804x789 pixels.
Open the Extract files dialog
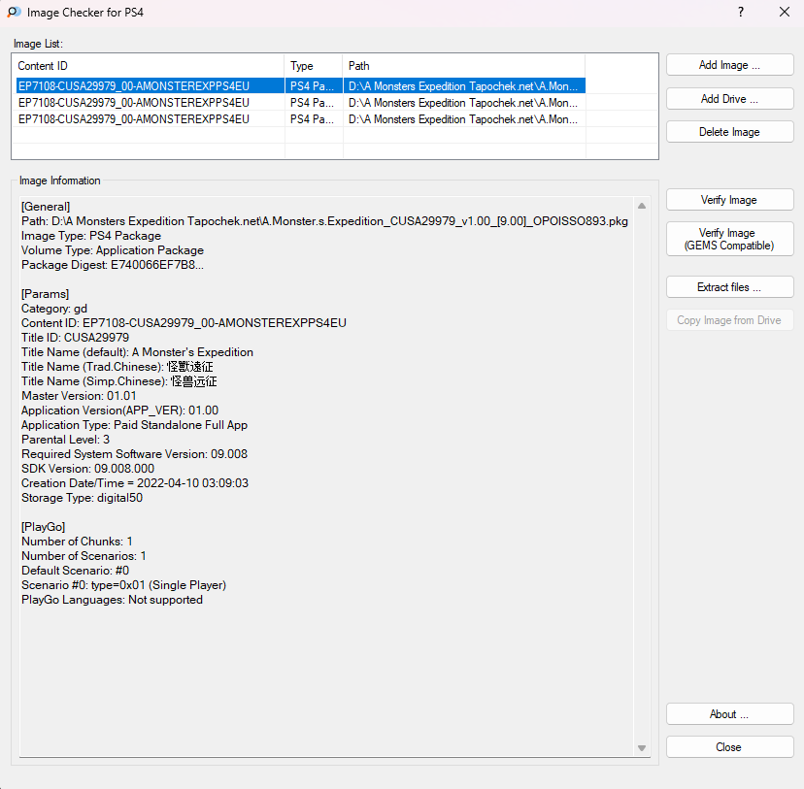(729, 287)
